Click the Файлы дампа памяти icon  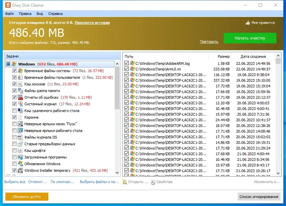click(x=20, y=91)
